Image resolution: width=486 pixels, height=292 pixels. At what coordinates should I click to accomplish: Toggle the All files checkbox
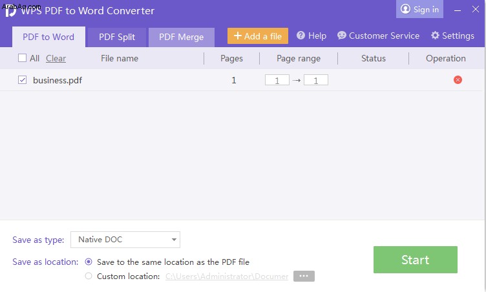click(x=23, y=58)
